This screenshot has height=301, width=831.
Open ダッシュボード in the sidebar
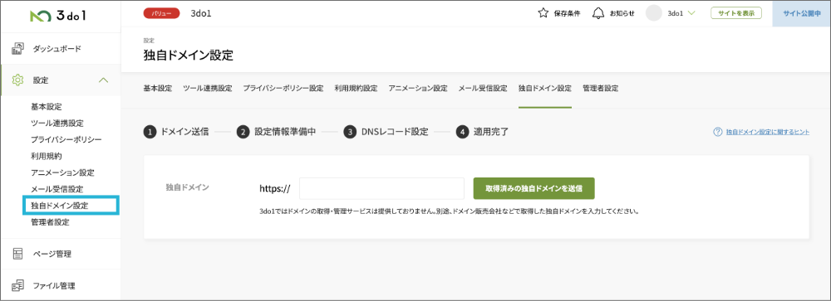pos(57,49)
